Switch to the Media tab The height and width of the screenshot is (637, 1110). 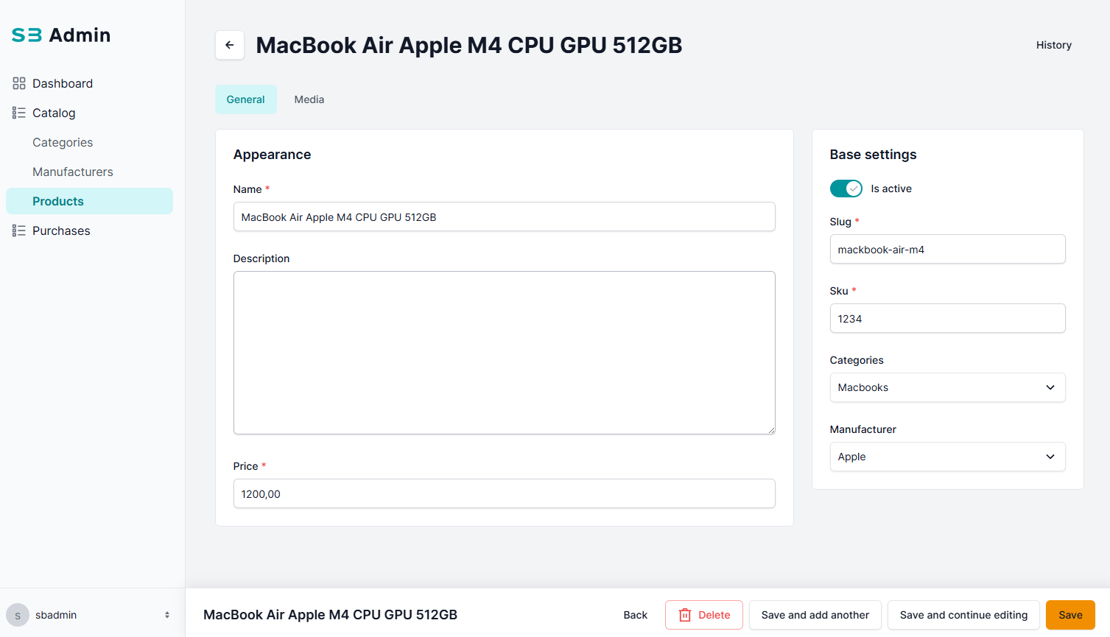coord(309,99)
